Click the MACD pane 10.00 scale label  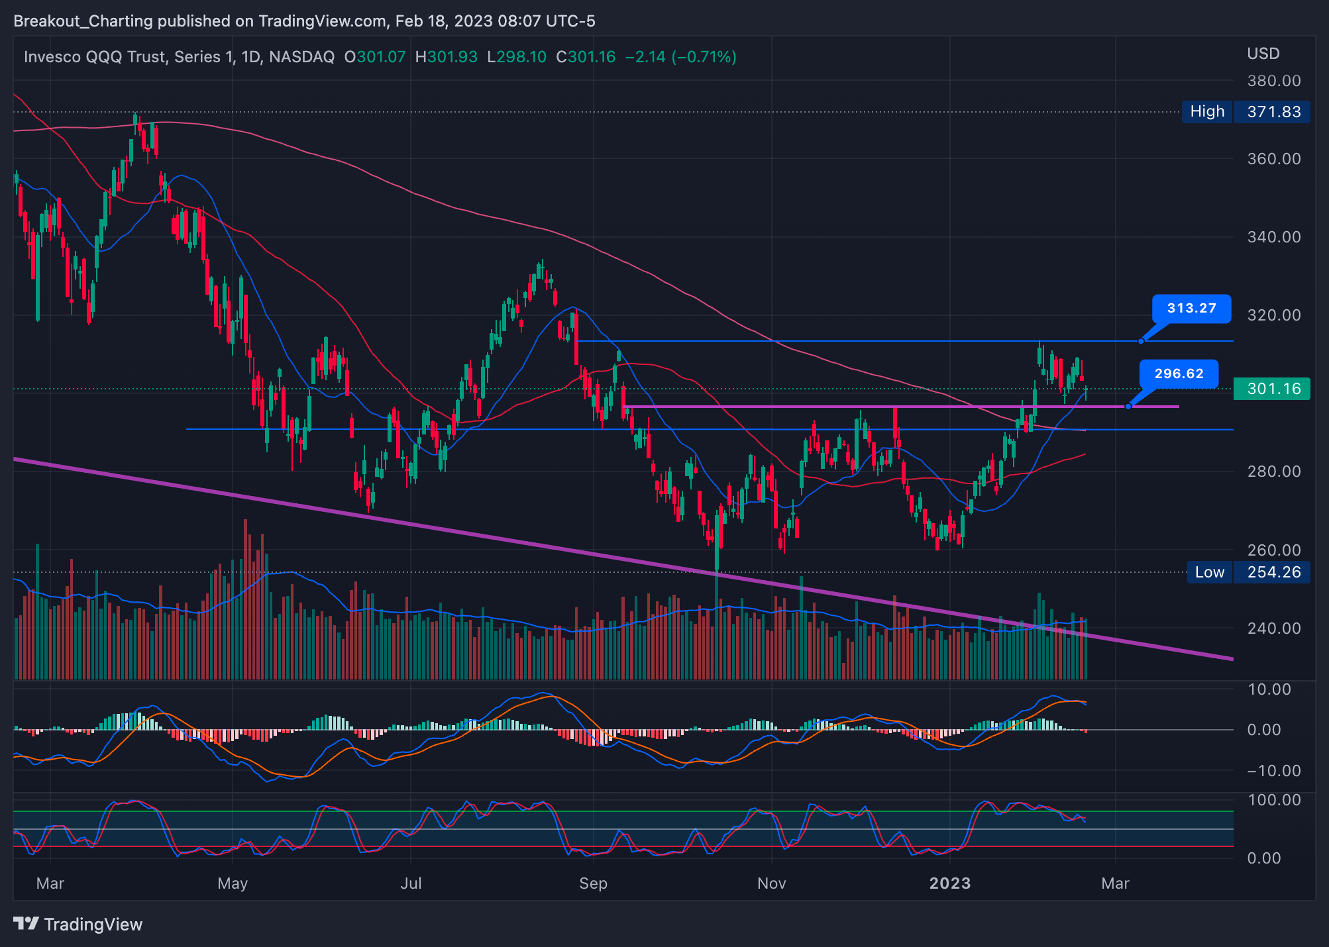1269,689
